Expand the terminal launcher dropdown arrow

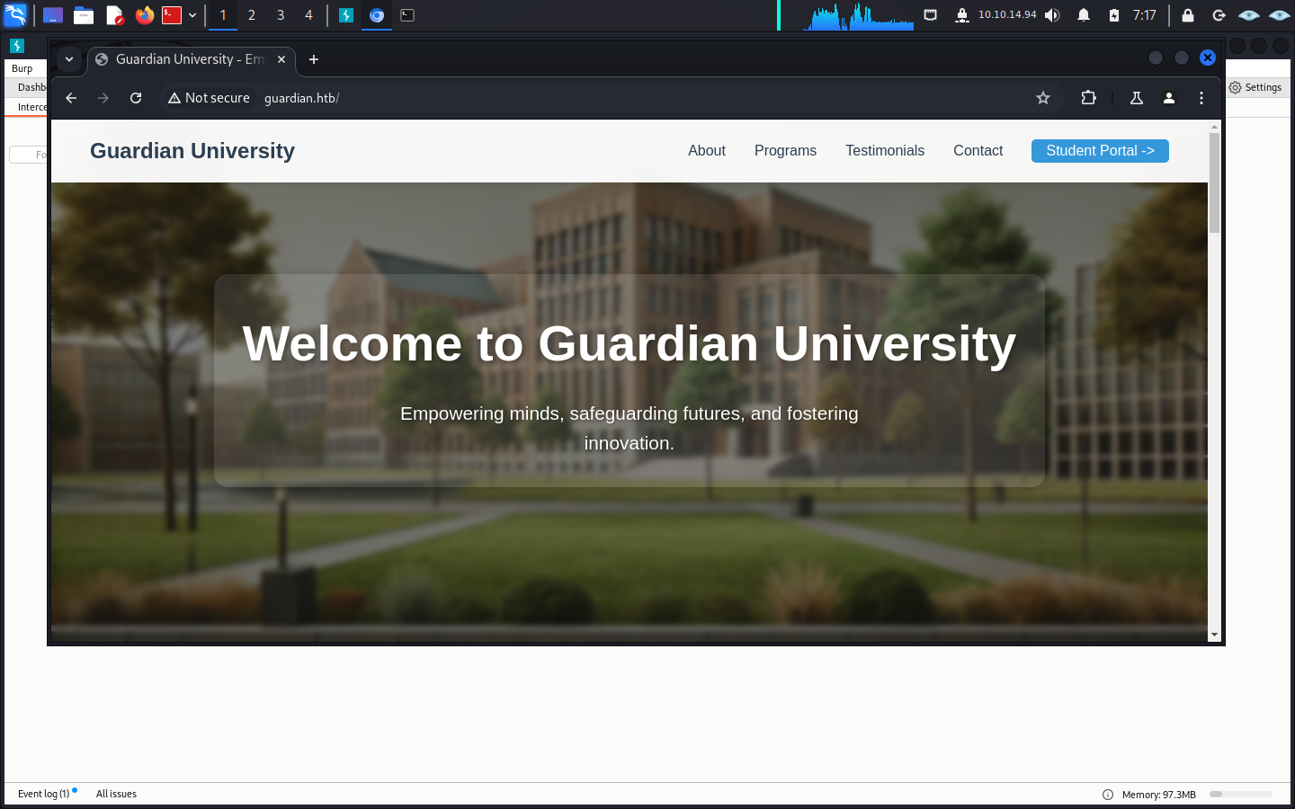click(192, 15)
